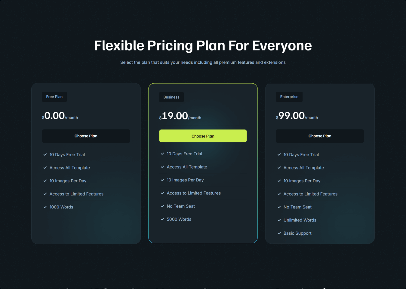Click check icon by Enterprise Access All Template
This screenshot has width=406, height=289.
pyautogui.click(x=279, y=168)
